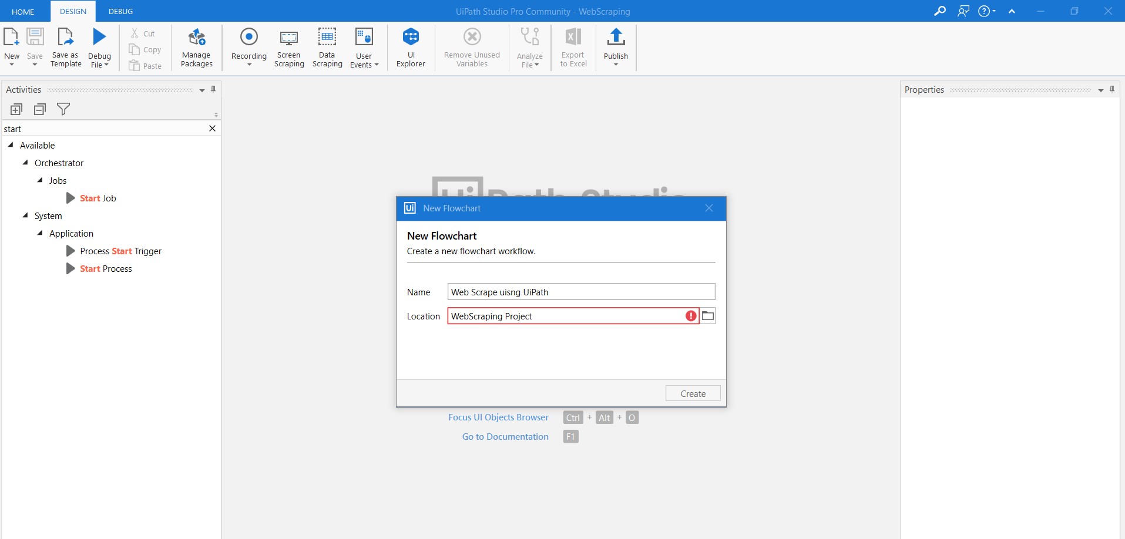1125x539 pixels.
Task: Collapse the Orchestrator tree node
Action: pos(25,163)
